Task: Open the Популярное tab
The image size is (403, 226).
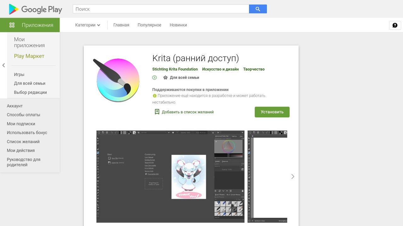Action: click(149, 25)
